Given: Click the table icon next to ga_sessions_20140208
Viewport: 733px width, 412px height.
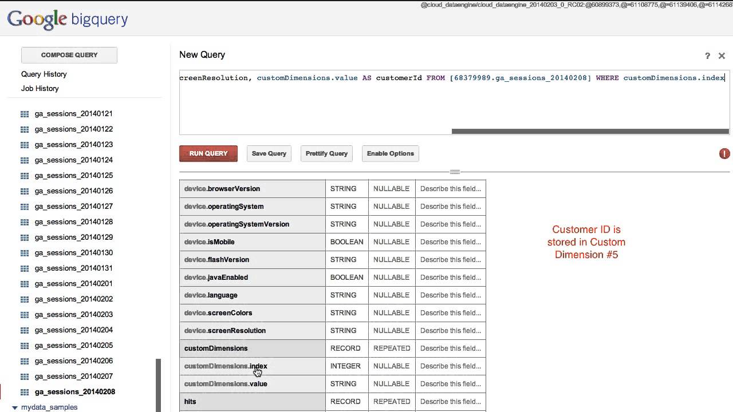Looking at the screenshot, I should [25, 392].
